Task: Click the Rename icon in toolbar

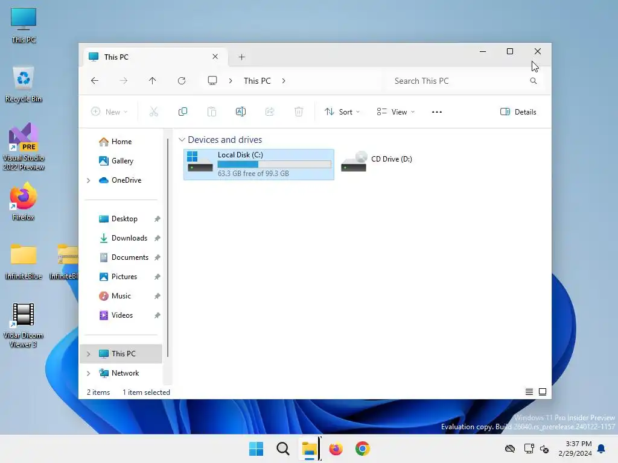Action: point(240,112)
